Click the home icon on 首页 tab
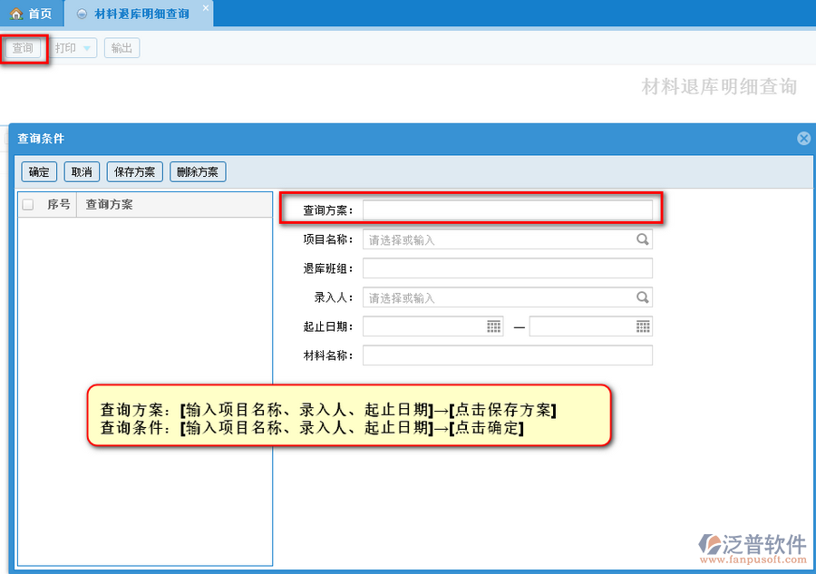 [16, 14]
